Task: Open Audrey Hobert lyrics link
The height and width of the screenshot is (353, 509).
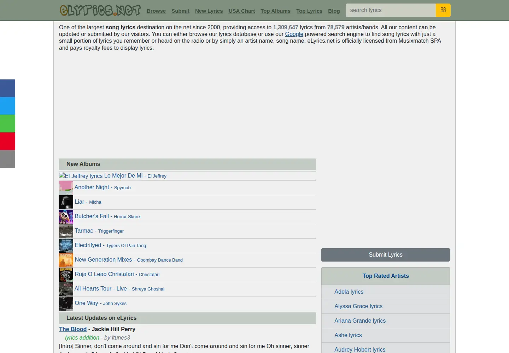Action: point(360,349)
